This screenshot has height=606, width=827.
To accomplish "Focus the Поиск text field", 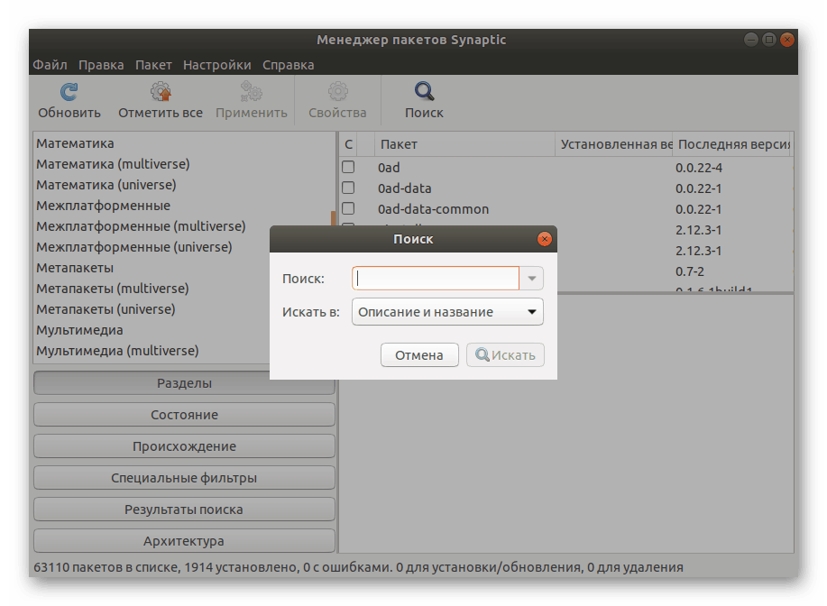I will click(436, 279).
